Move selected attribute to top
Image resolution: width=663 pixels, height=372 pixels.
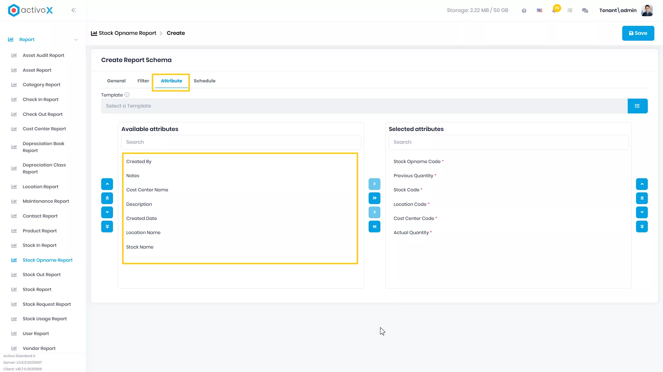[x=642, y=198]
